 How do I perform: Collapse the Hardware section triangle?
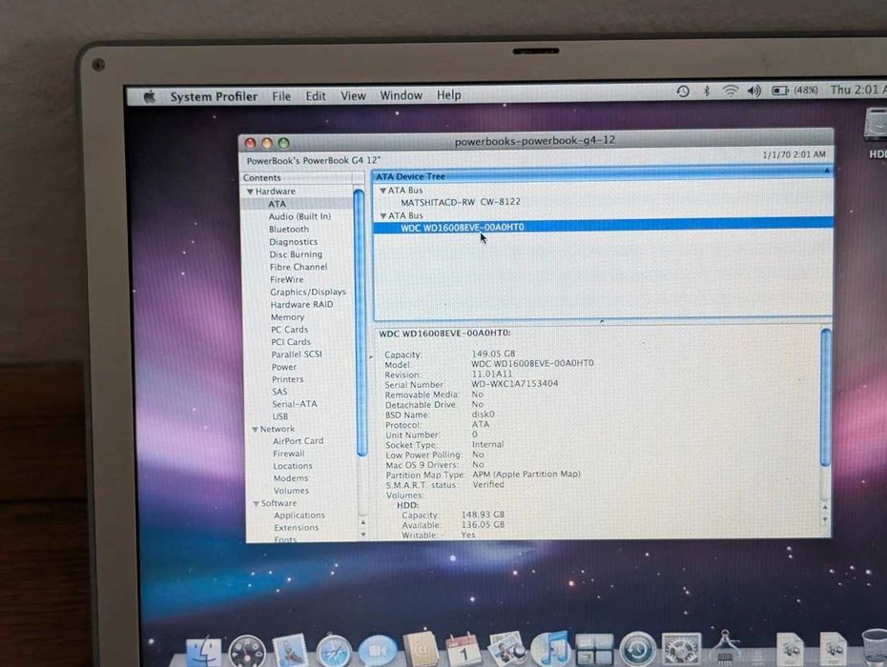coord(250,192)
